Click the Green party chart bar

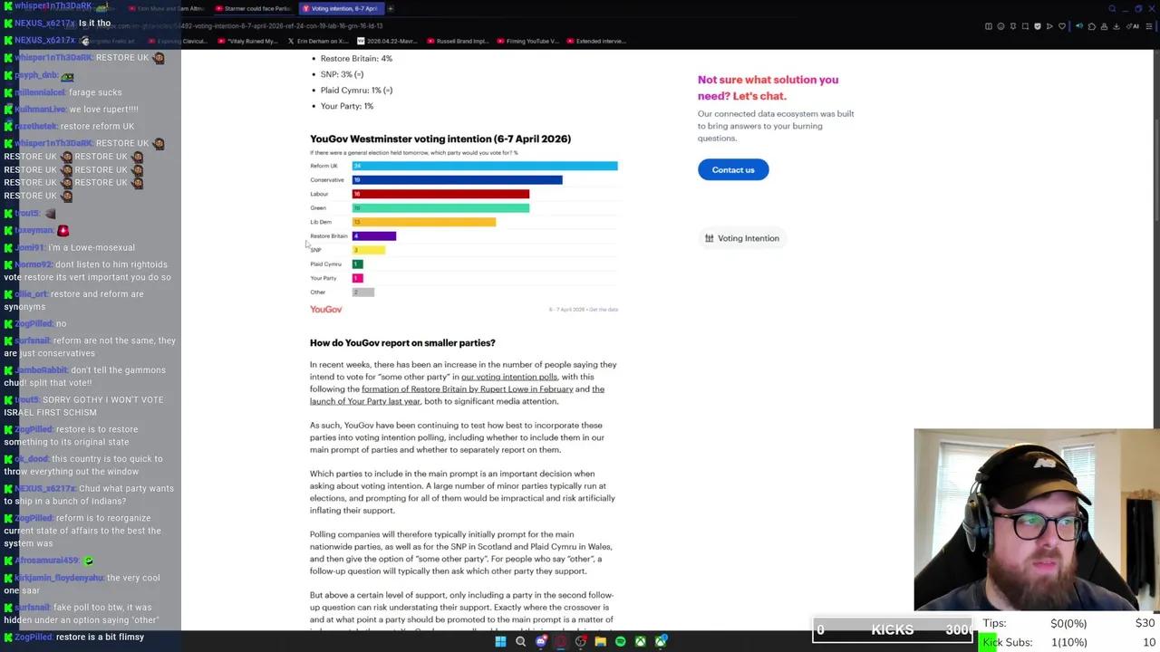(x=440, y=208)
